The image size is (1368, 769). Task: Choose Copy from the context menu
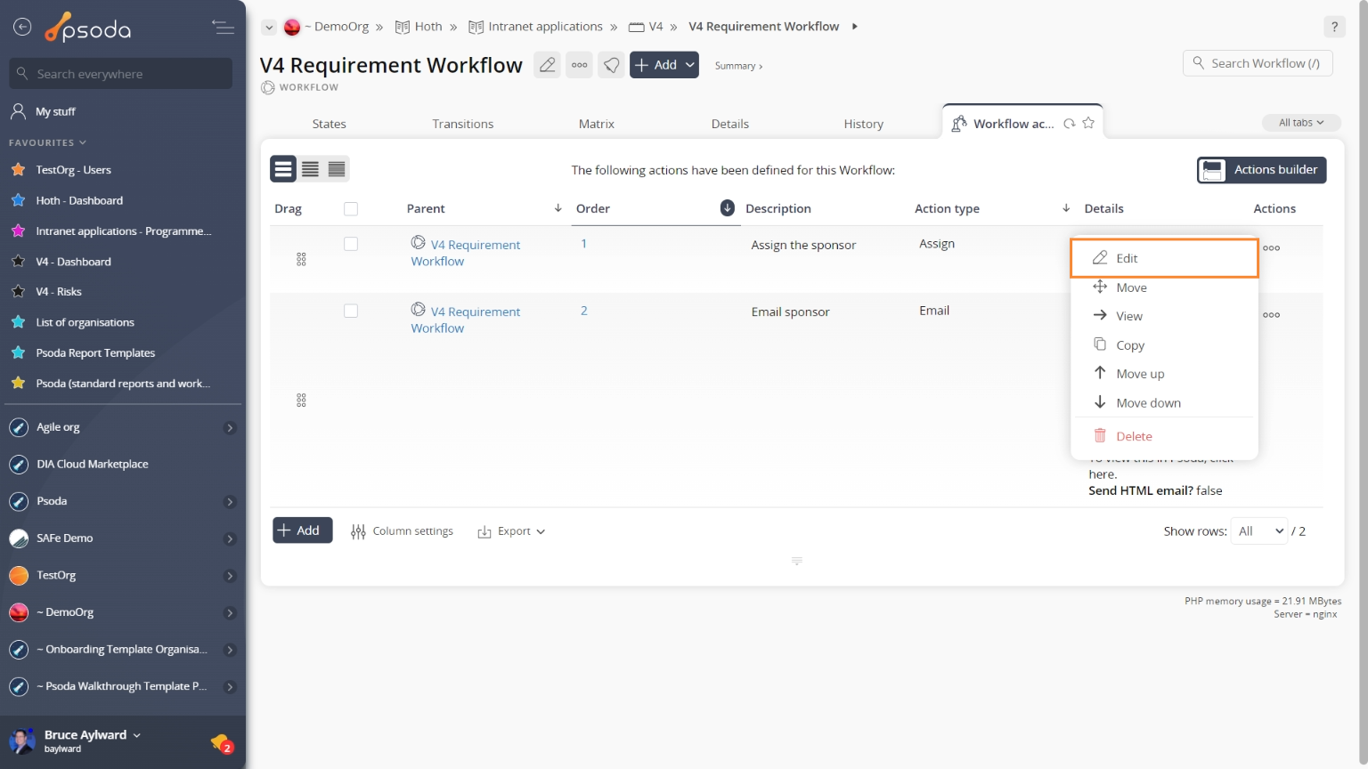[x=1164, y=345]
